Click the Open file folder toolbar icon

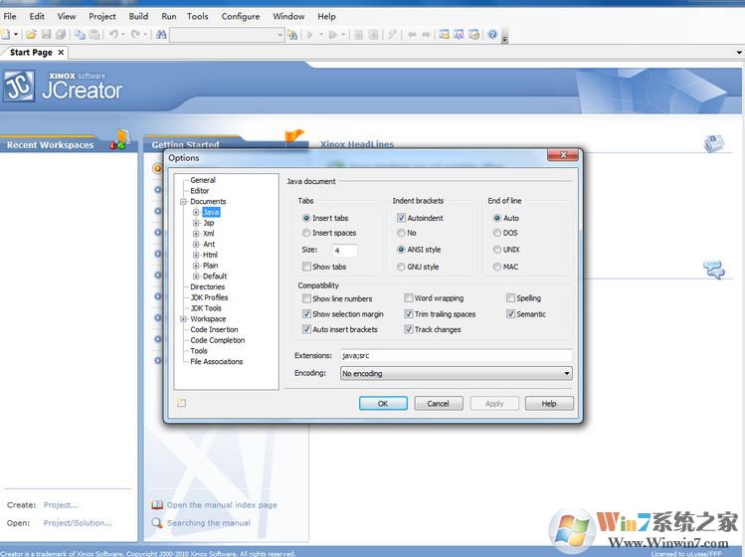(x=32, y=35)
